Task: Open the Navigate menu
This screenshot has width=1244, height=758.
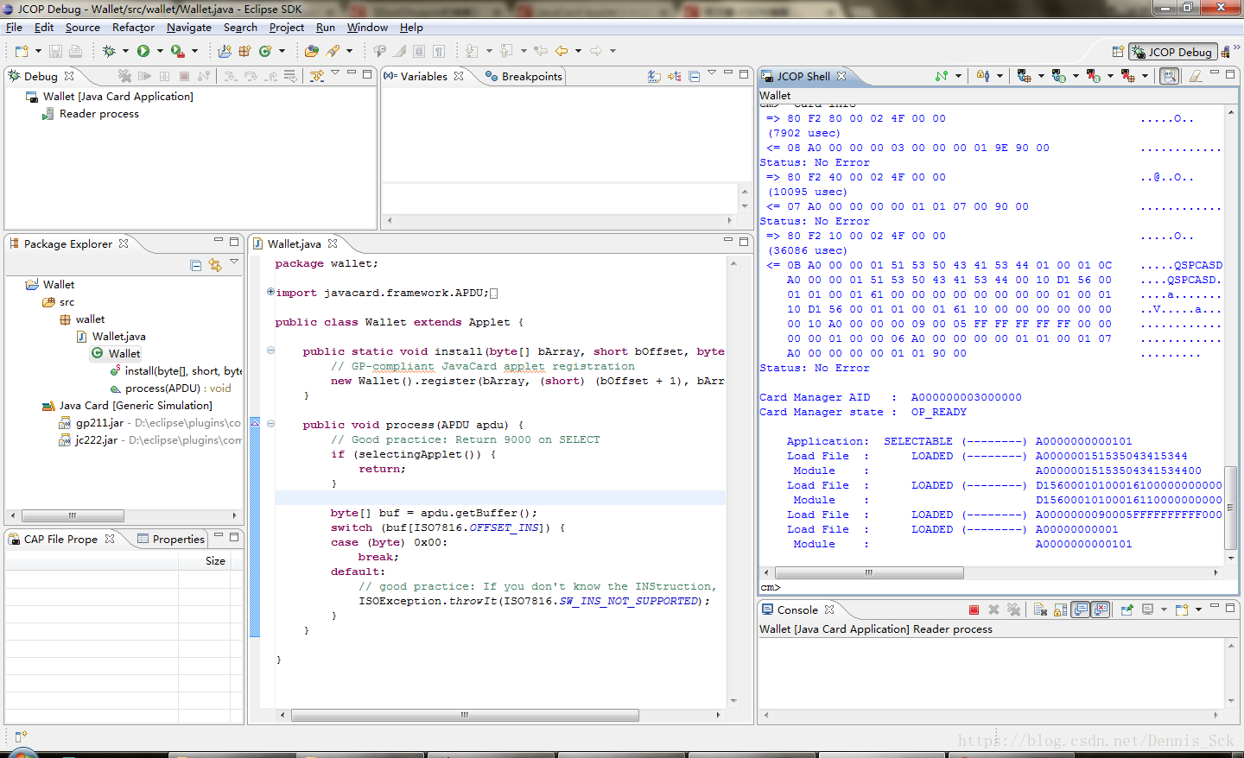Action: click(x=188, y=28)
